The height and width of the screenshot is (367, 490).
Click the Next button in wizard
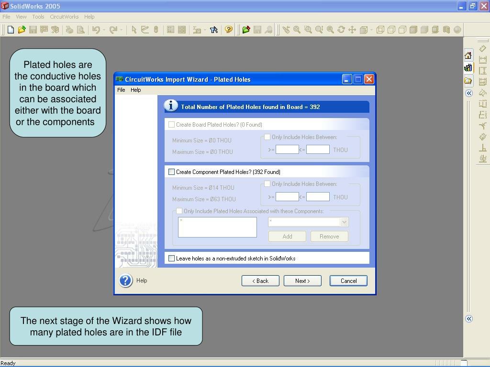pos(302,281)
